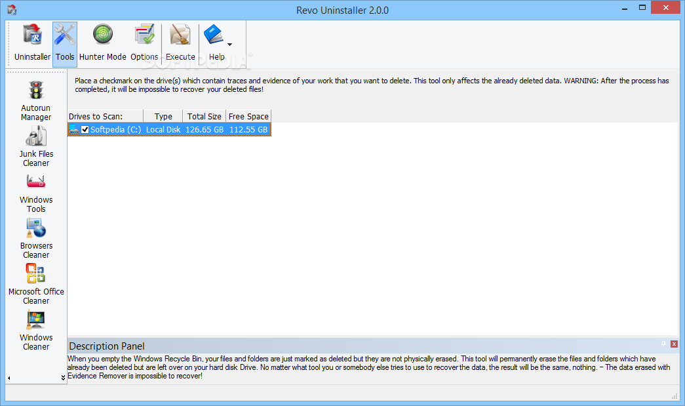Viewport: 685px width, 406px height.
Task: Sort by Free Space column header
Action: click(x=248, y=116)
